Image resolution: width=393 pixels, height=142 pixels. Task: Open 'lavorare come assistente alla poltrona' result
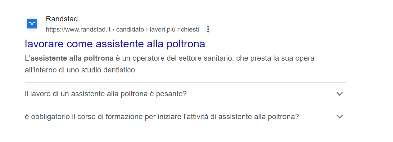[115, 44]
